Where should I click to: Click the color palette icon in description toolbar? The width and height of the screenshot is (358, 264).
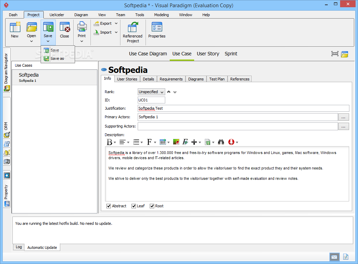click(176, 142)
